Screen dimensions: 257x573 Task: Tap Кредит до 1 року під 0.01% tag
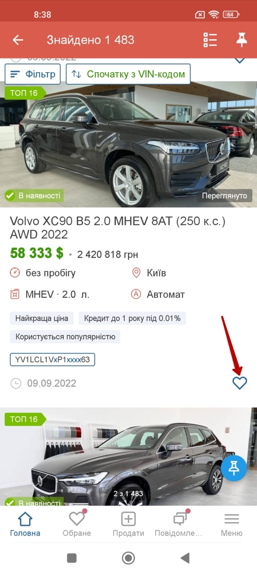132,318
